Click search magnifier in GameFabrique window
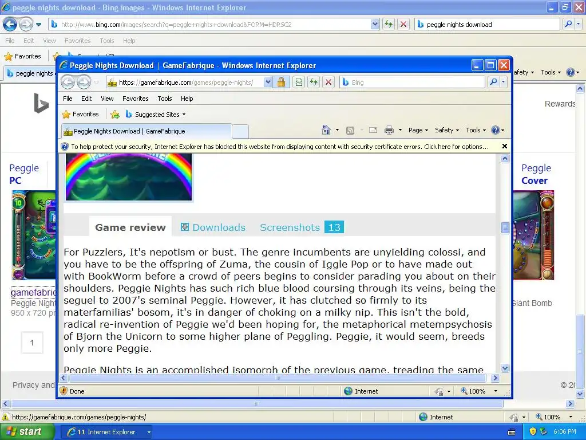Image resolution: width=586 pixels, height=440 pixels. (x=494, y=82)
